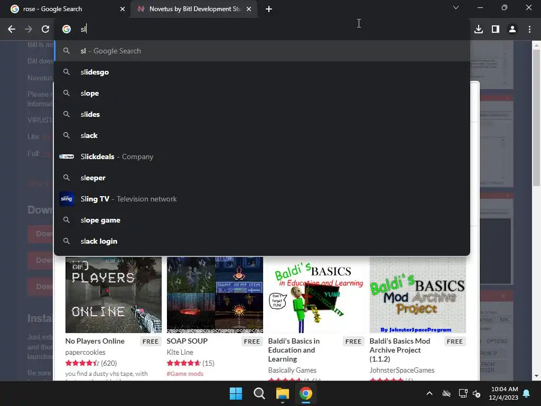Show hidden system tray icons
Image resolution: width=541 pixels, height=406 pixels.
[430, 393]
